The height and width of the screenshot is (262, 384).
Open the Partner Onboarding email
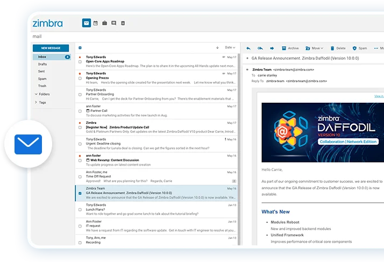coord(157,95)
